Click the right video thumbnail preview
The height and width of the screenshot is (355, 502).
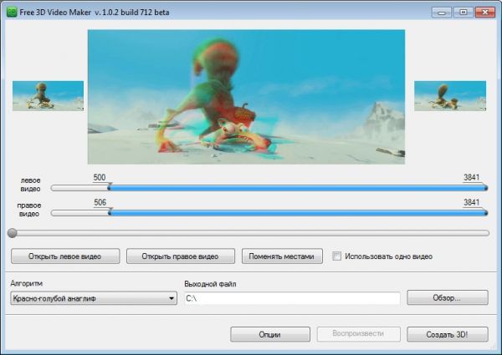450,96
